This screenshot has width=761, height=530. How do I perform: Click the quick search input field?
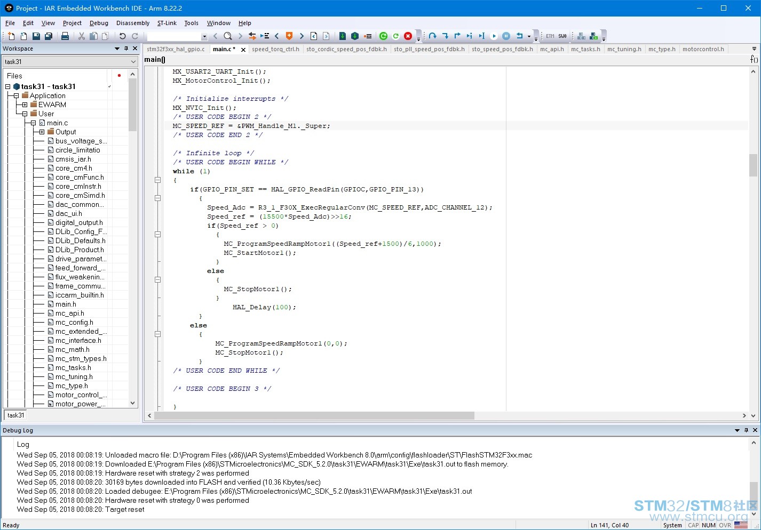[174, 36]
